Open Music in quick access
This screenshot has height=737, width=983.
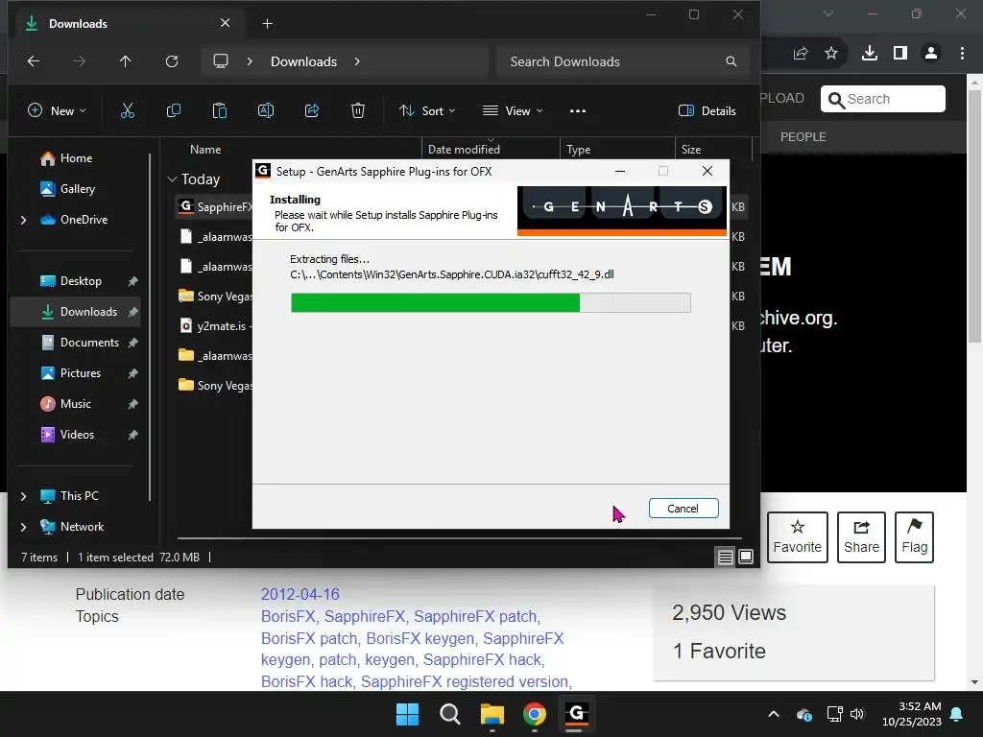(x=66, y=404)
